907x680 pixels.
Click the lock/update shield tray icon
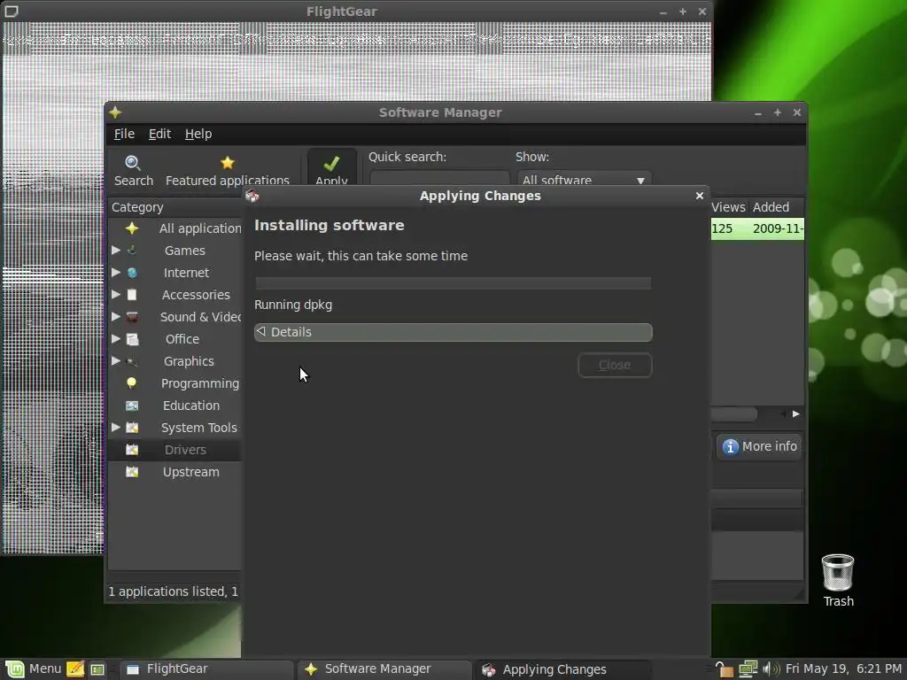[x=724, y=669]
